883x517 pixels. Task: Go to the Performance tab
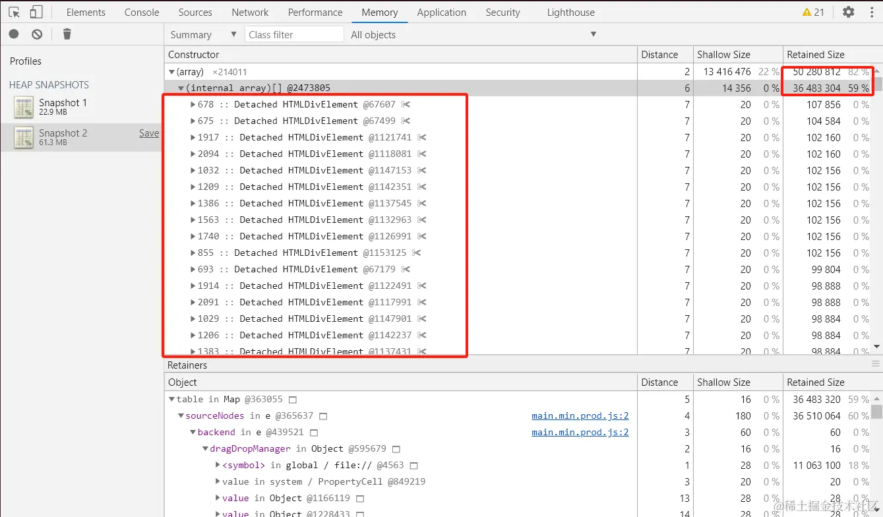point(315,12)
